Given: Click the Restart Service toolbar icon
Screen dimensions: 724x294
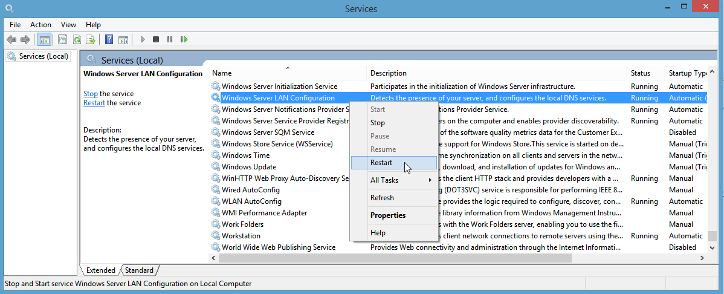Looking at the screenshot, I should tap(184, 40).
